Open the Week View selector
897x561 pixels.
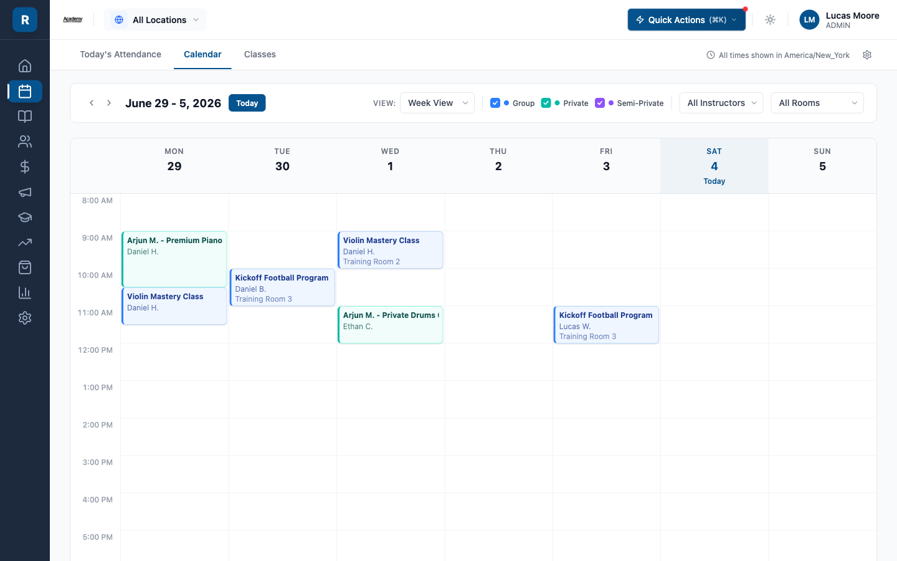click(437, 103)
